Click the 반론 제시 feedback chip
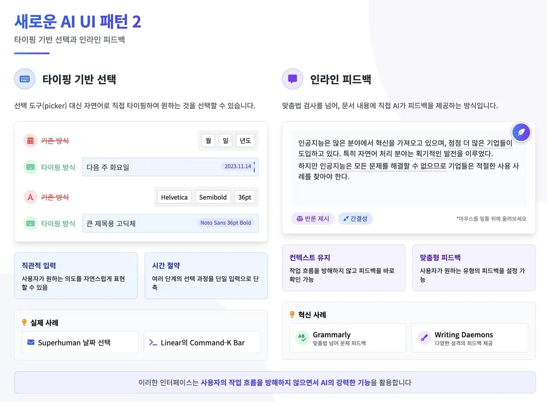 point(313,218)
